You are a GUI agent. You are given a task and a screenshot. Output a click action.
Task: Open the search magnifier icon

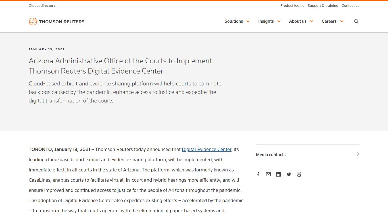coord(356,21)
